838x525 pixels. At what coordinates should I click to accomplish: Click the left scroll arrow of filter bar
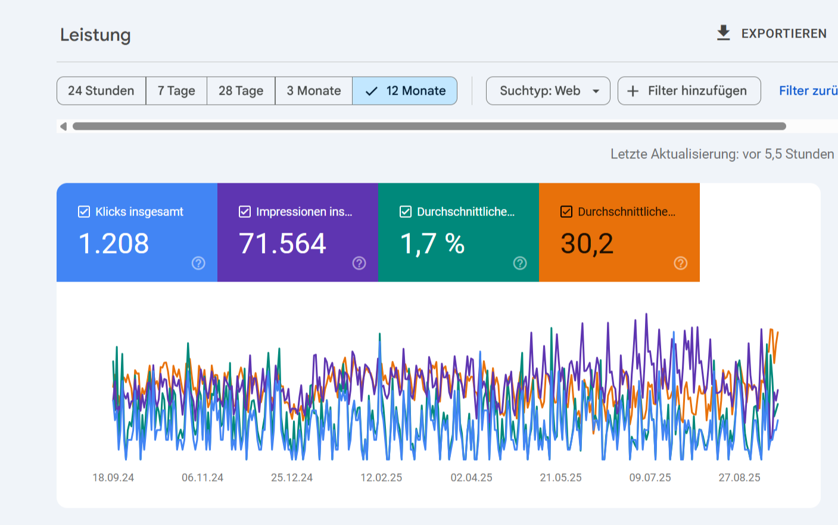tap(63, 126)
